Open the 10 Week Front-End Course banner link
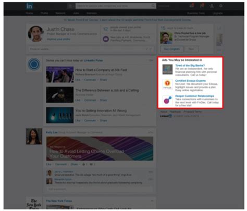This screenshot has height=211, width=247. [x=127, y=20]
